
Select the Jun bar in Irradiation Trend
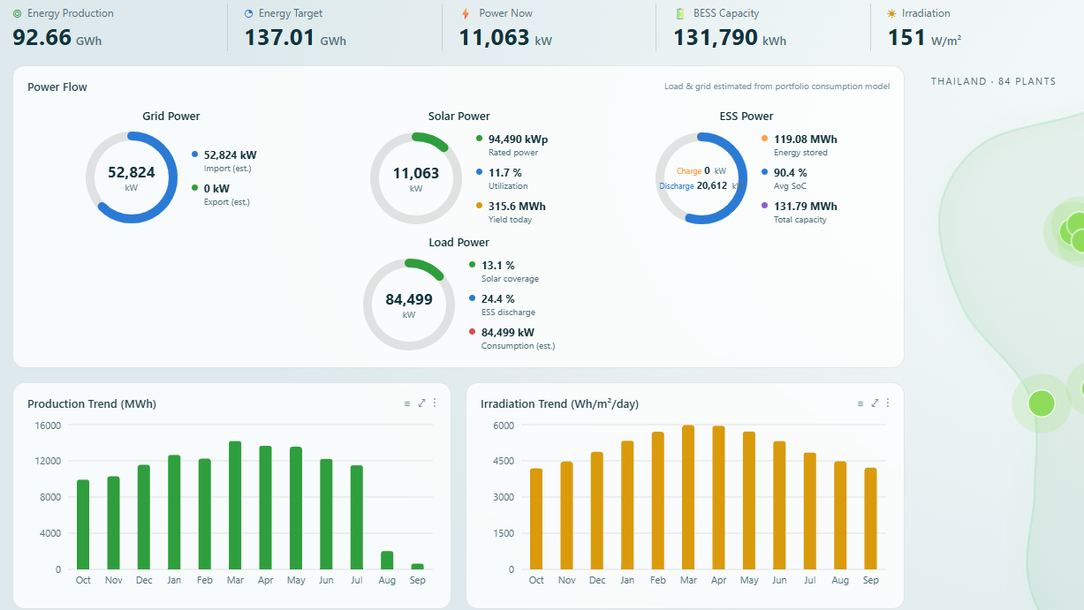(779, 505)
